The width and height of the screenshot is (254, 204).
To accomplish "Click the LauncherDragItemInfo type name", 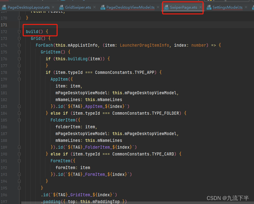I will (x=144, y=45).
